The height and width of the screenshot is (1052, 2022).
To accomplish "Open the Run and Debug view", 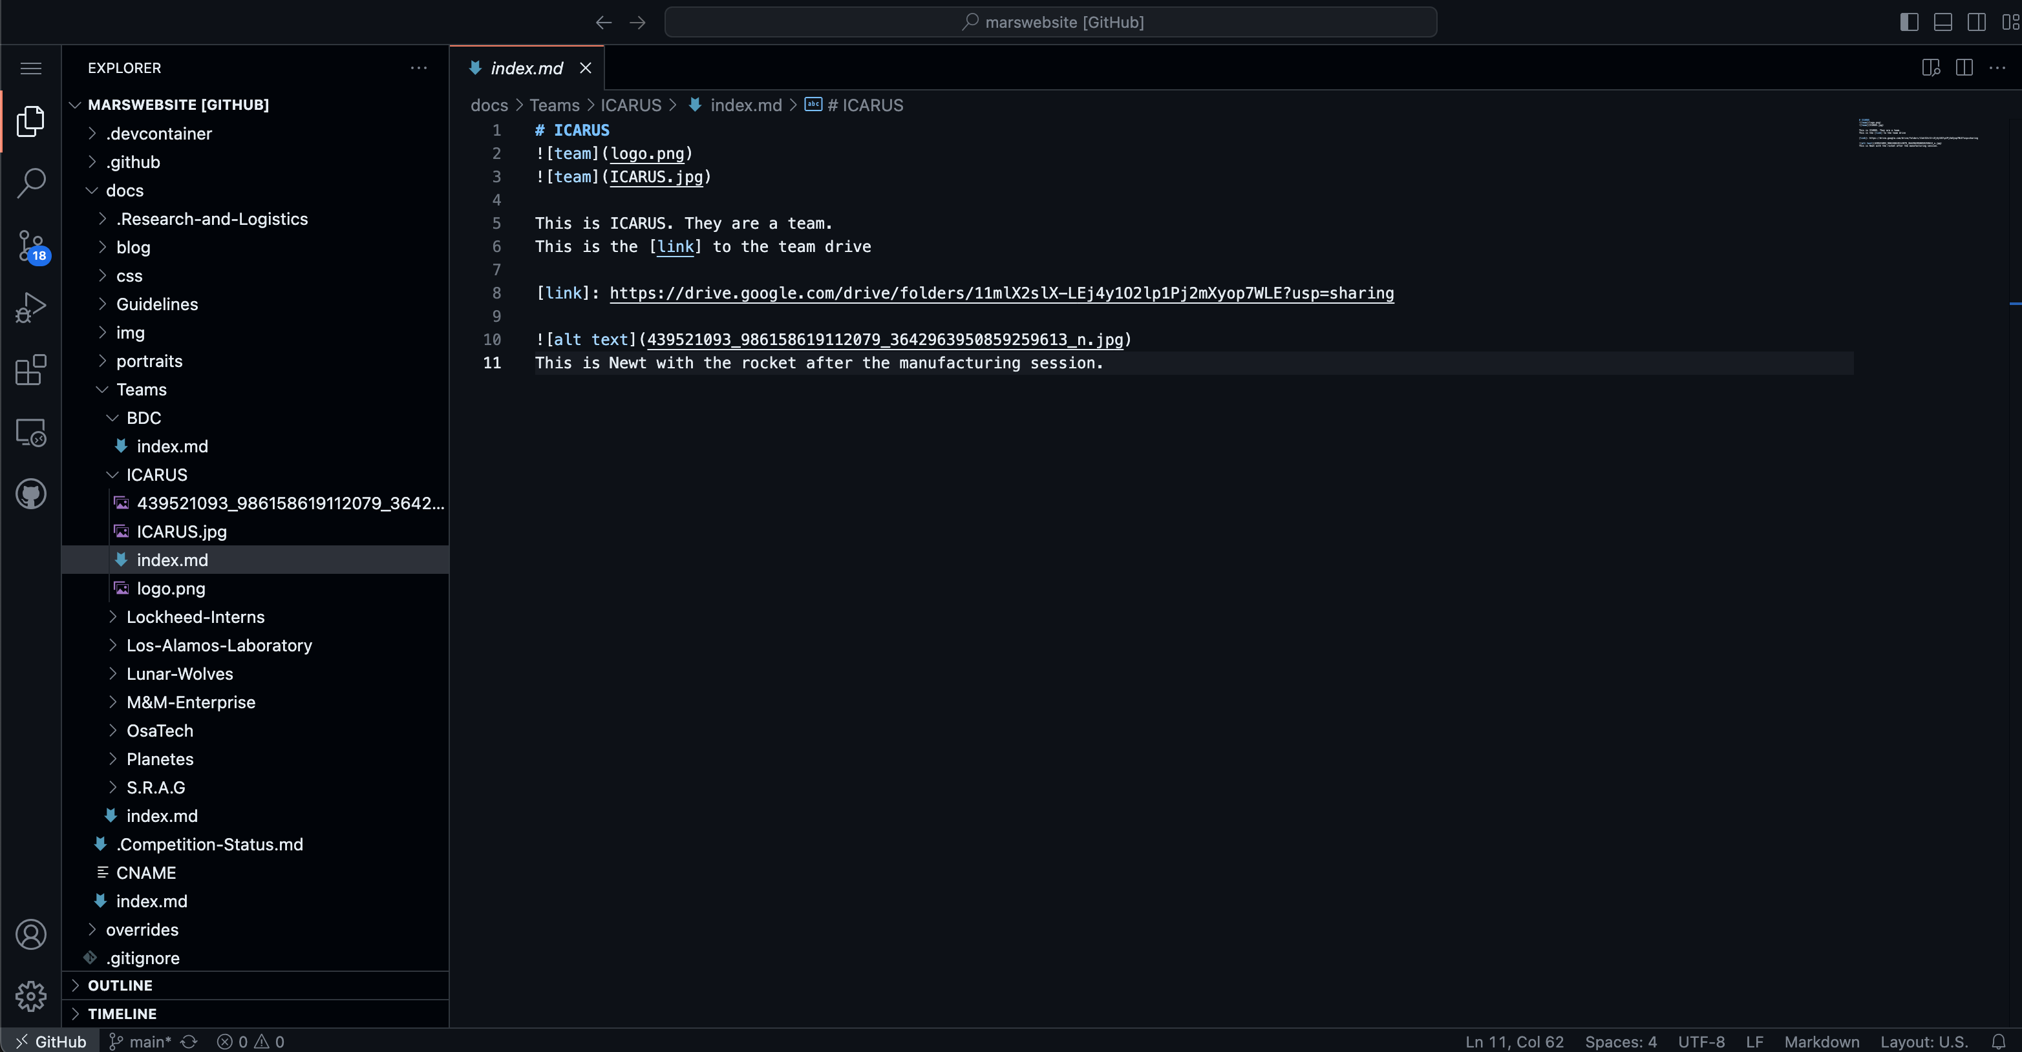I will [30, 308].
